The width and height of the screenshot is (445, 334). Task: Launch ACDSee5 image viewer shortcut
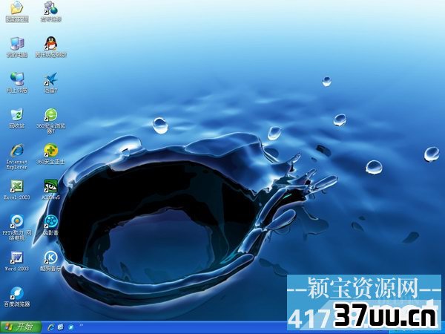(x=50, y=186)
